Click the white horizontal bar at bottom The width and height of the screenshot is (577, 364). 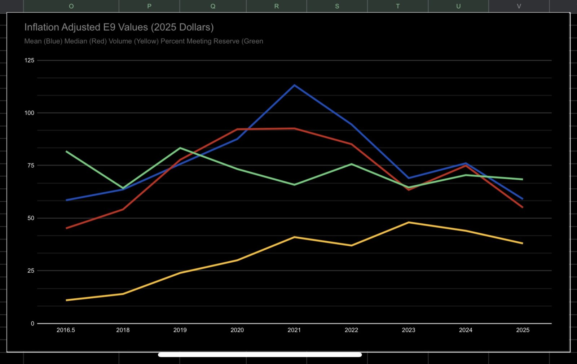[260, 355]
